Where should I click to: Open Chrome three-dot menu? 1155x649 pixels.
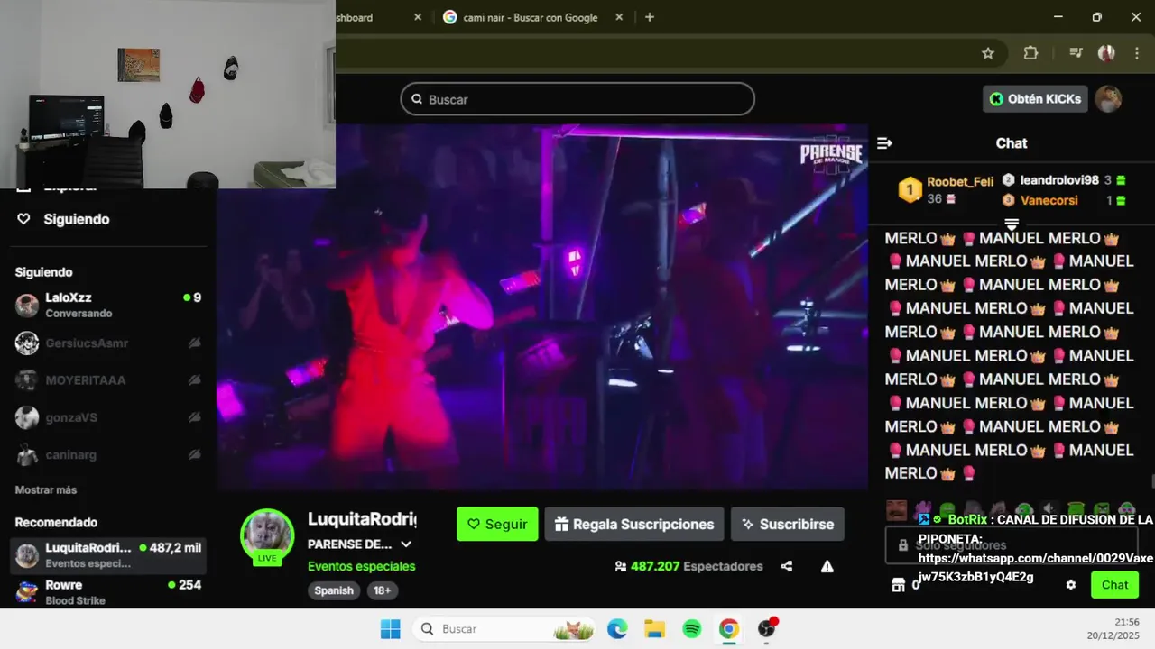coord(1135,53)
